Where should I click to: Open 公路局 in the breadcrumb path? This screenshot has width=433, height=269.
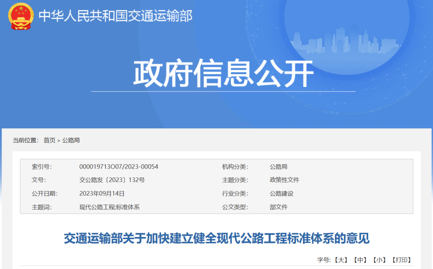[71, 140]
